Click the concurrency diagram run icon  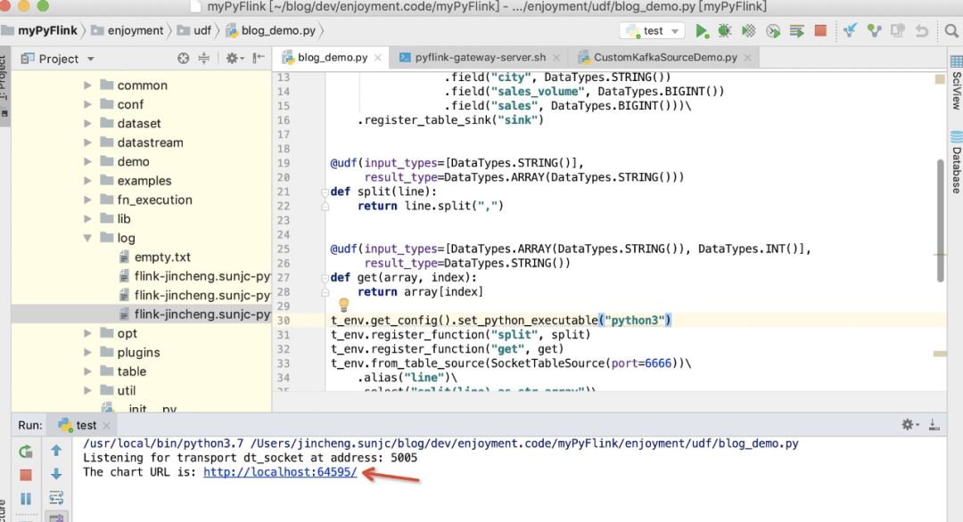(797, 30)
